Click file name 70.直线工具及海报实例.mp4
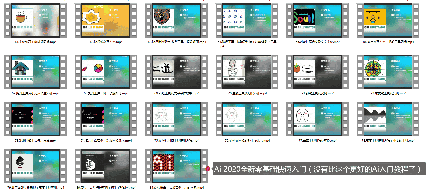The width and height of the screenshot is (426, 191). (x=247, y=93)
